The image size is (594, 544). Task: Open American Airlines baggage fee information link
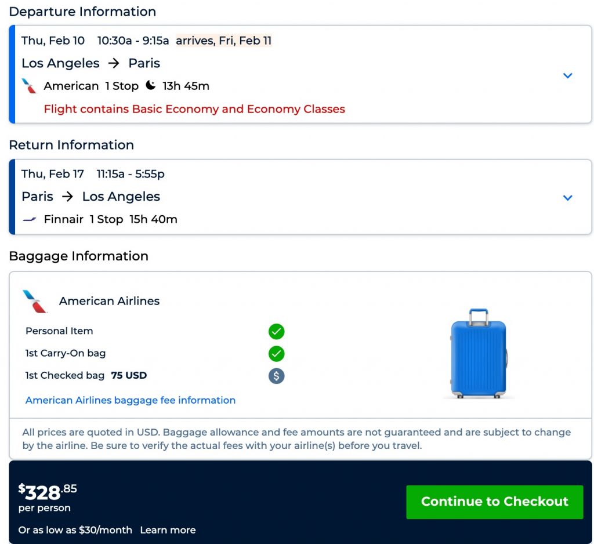[x=131, y=400]
